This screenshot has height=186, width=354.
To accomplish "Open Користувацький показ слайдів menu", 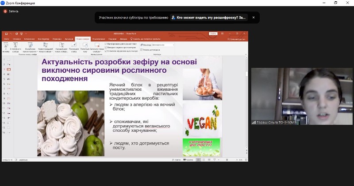I will 46,48.
